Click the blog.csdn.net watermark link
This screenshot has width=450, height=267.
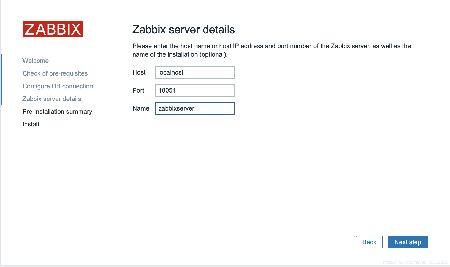[415, 262]
